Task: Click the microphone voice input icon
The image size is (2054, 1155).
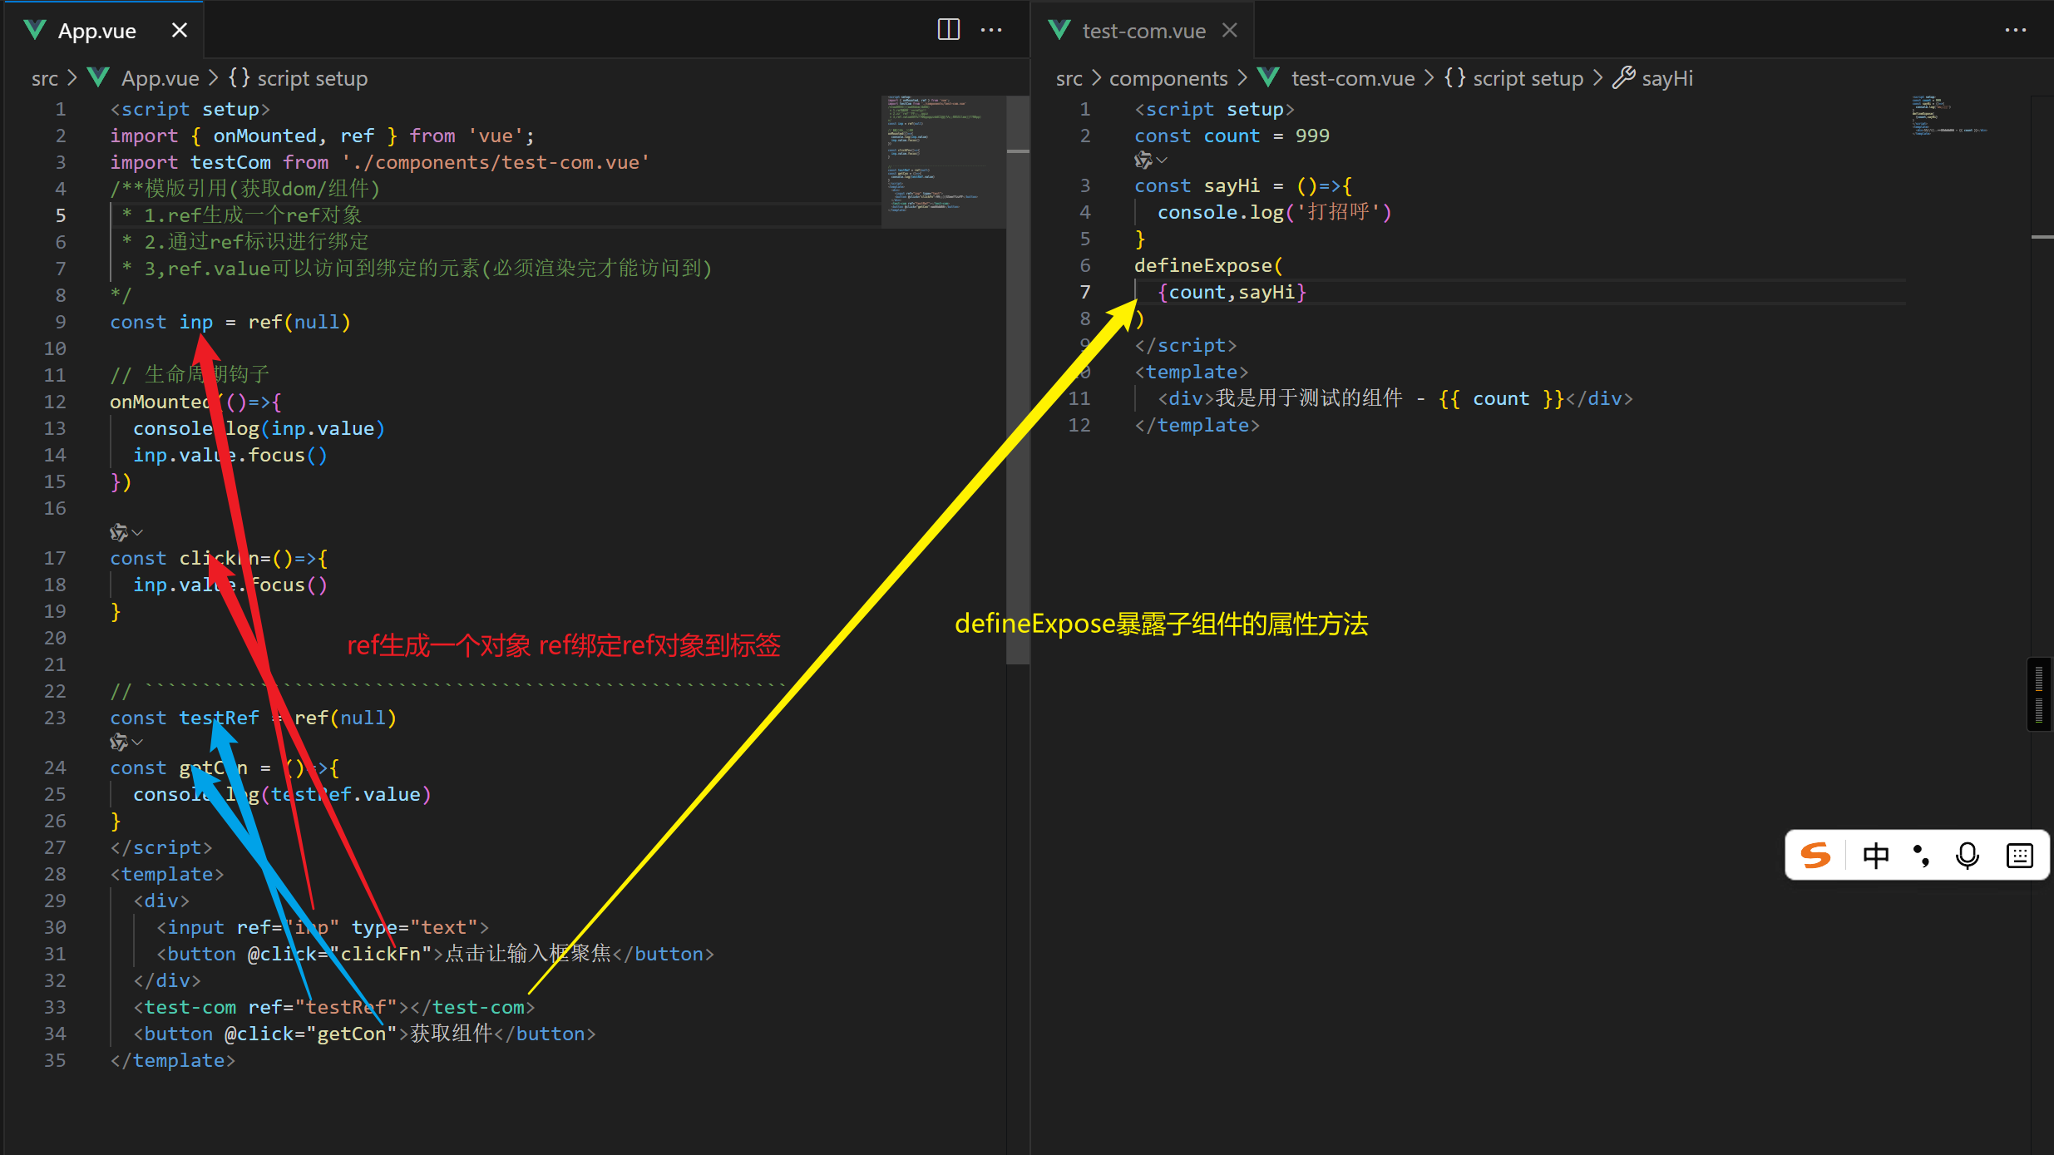Action: pos(1968,855)
